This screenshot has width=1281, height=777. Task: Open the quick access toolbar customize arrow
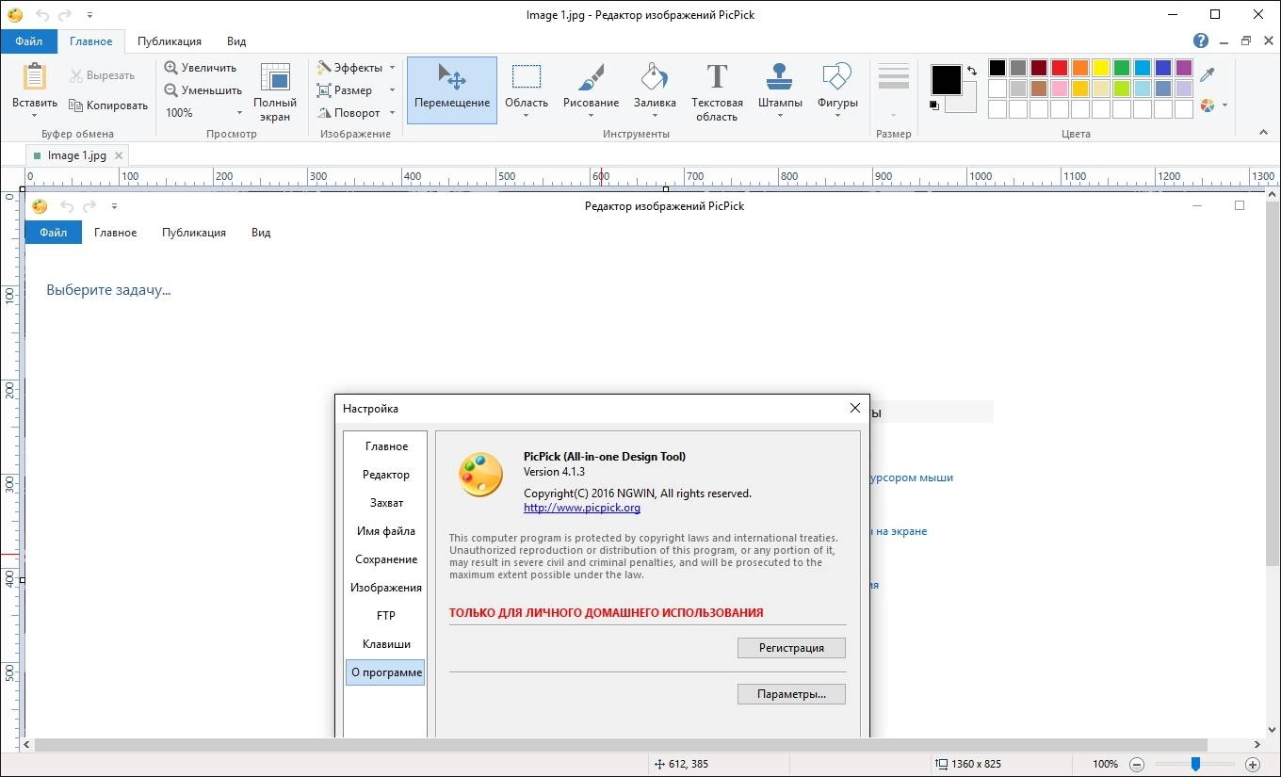coord(89,16)
